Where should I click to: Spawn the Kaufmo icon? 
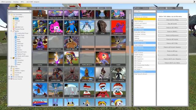(x=40, y=59)
